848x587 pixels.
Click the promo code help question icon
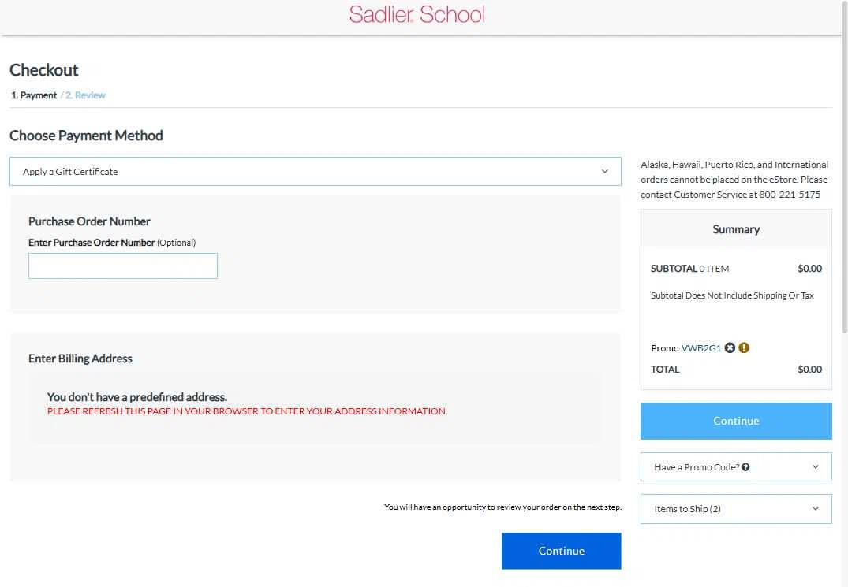tap(745, 467)
